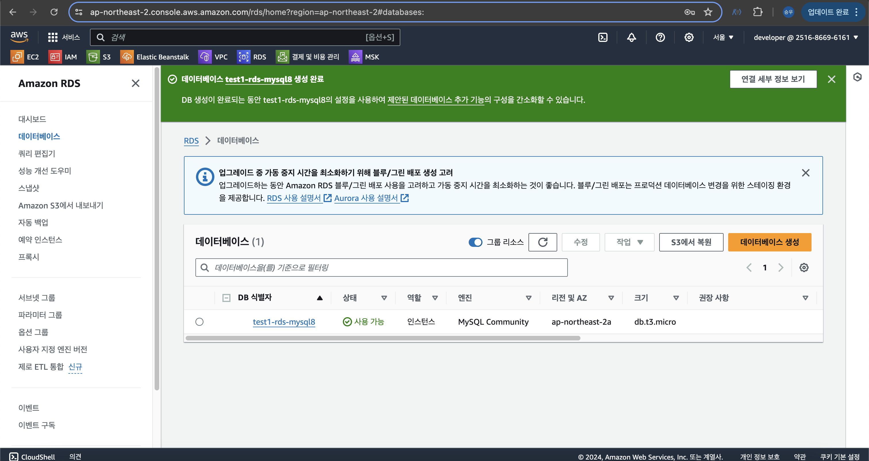Click the horizontal table scrollbar
This screenshot has width=869, height=461.
(x=382, y=338)
